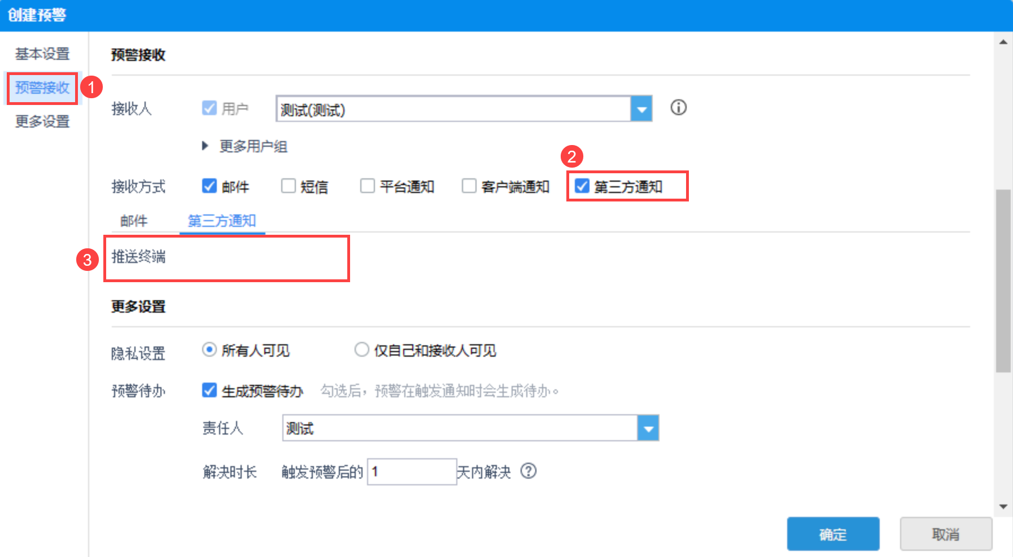This screenshot has height=557, width=1013.
Task: Click the 确定 button
Action: pos(833,534)
